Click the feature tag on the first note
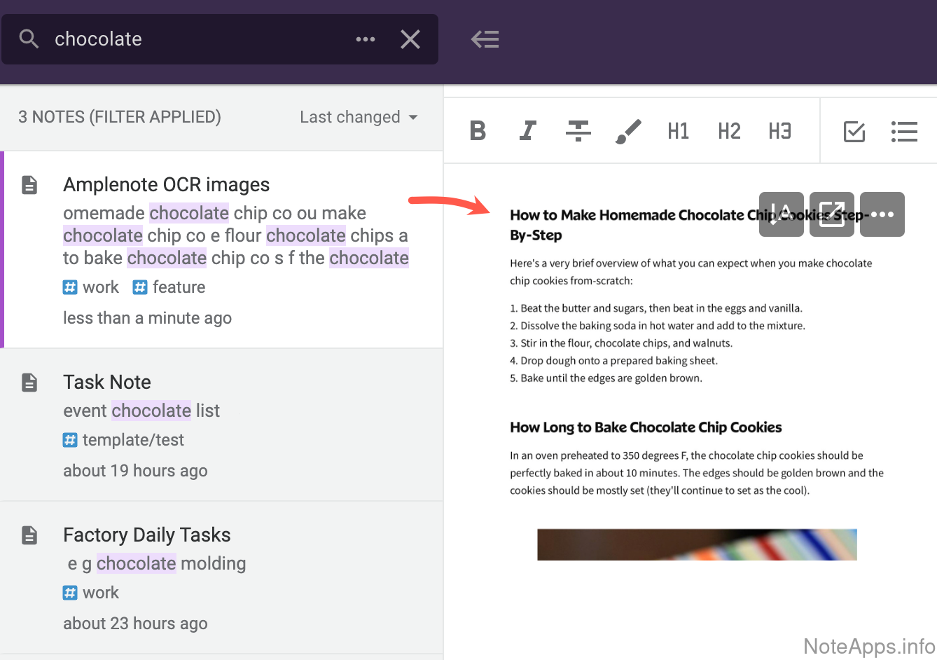The width and height of the screenshot is (937, 660). pyautogui.click(x=170, y=287)
